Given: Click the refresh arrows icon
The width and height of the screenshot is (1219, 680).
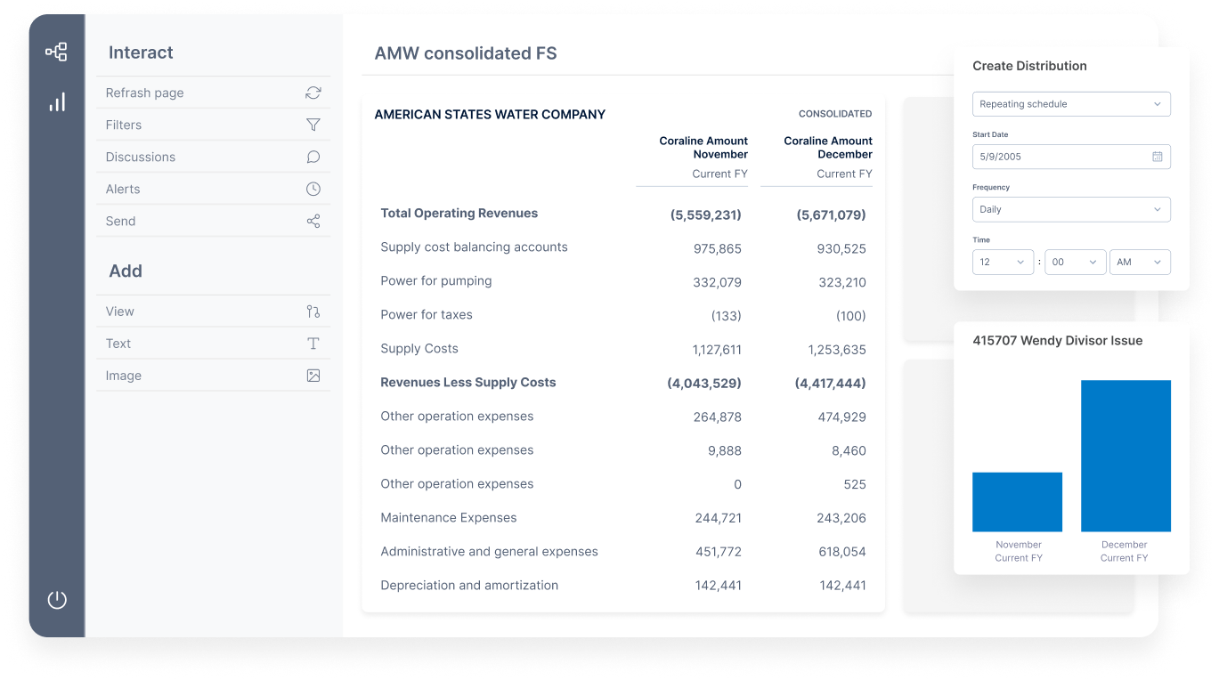Looking at the screenshot, I should [313, 93].
